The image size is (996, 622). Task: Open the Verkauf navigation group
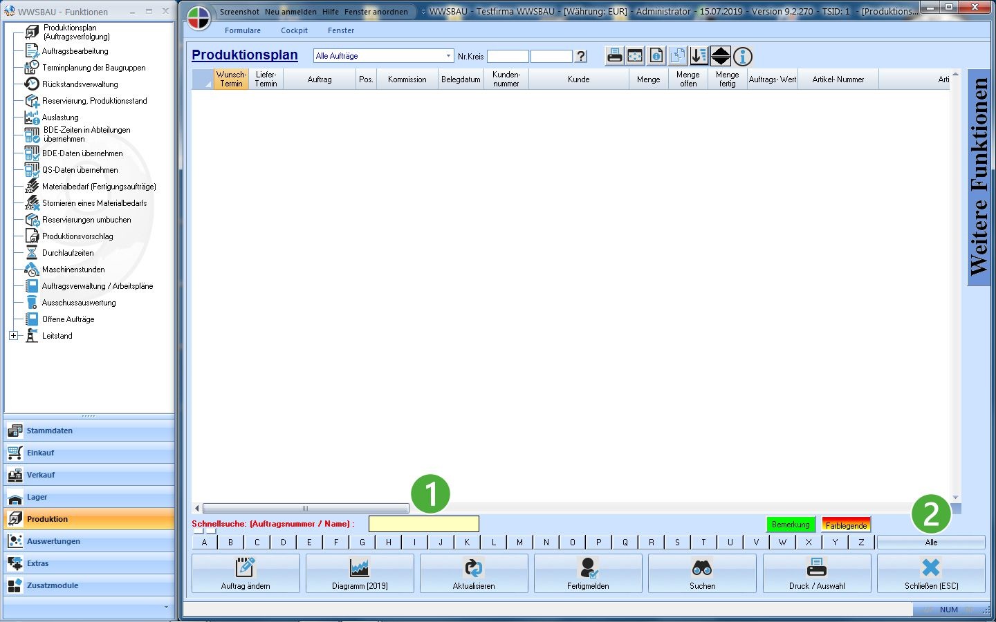coord(89,475)
